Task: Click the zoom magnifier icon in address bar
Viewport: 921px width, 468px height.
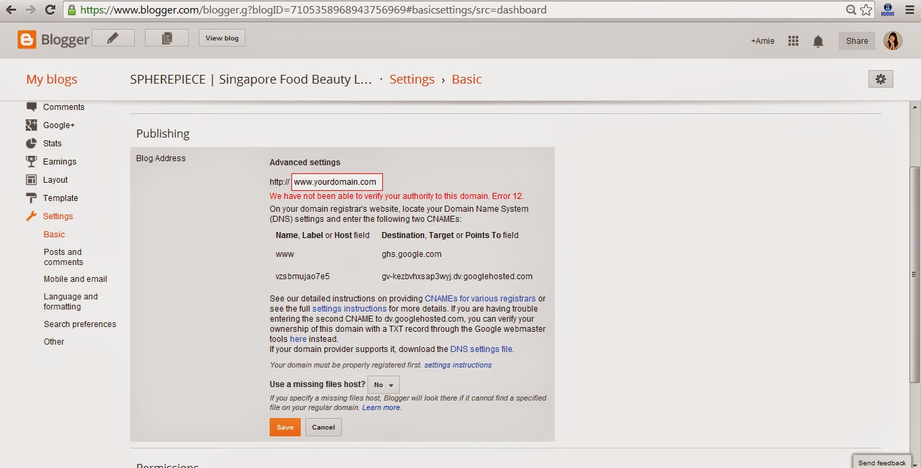Action: point(852,10)
